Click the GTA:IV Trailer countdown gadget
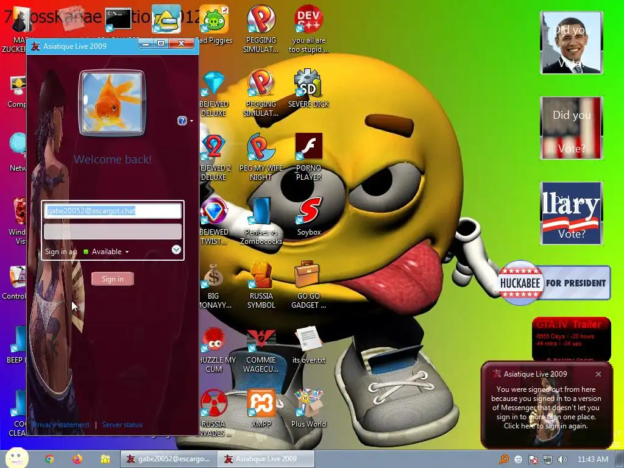 pos(572,339)
